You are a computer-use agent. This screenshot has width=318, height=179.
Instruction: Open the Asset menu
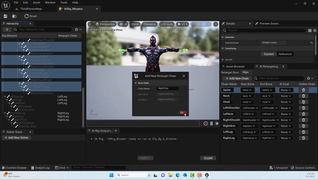(36, 2)
